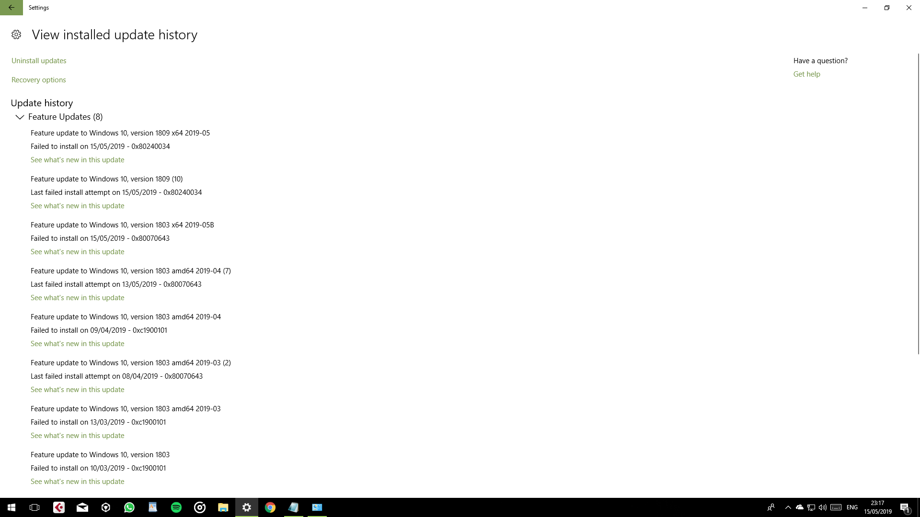
Task: Open the document writer app in taskbar
Action: [x=153, y=507]
